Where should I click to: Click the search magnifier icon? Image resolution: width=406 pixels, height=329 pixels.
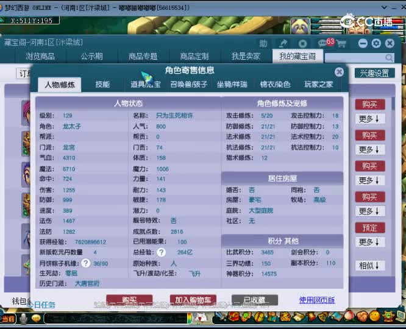pyautogui.click(x=389, y=57)
